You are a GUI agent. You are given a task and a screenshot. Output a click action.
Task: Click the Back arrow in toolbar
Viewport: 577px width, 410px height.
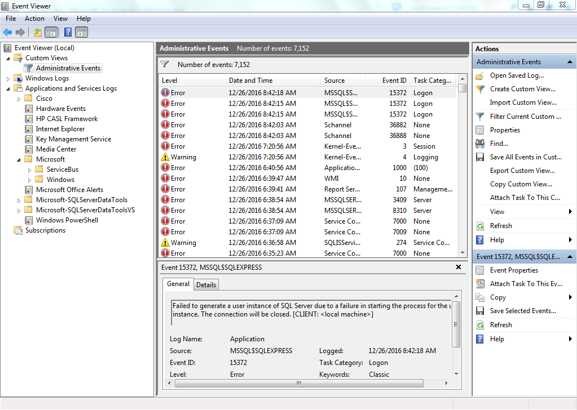[x=7, y=32]
